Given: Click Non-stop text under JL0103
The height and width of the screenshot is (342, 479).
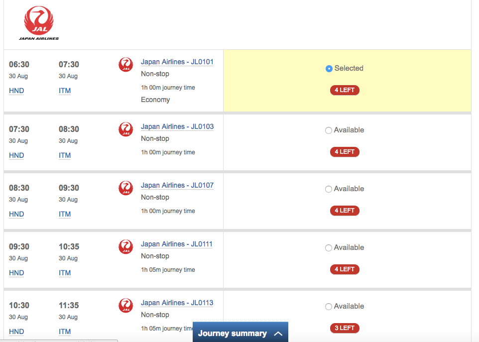Looking at the screenshot, I should (x=155, y=138).
